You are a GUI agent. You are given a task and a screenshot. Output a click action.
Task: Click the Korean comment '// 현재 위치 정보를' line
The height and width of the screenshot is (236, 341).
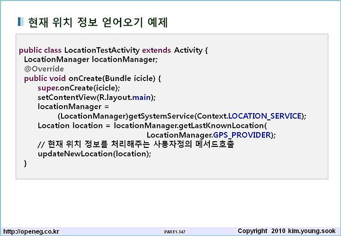pos(136,144)
